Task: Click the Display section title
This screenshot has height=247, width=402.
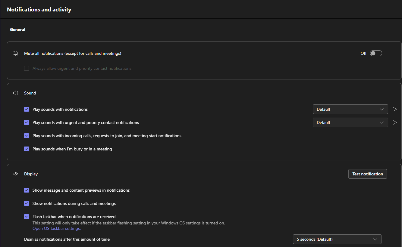Action: [x=31, y=174]
